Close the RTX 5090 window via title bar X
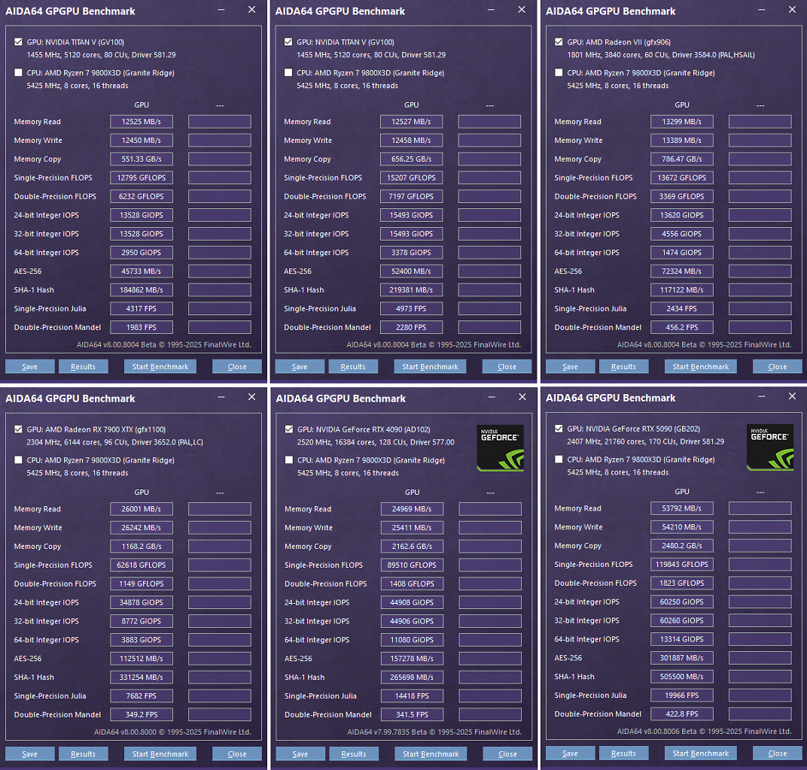Image resolution: width=807 pixels, height=770 pixels. coord(792,396)
